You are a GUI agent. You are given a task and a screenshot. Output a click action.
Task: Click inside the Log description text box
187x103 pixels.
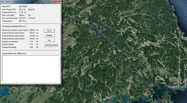tap(30, 69)
